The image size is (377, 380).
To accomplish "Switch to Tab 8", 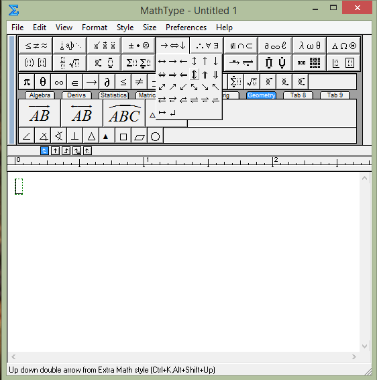I will tap(298, 95).
